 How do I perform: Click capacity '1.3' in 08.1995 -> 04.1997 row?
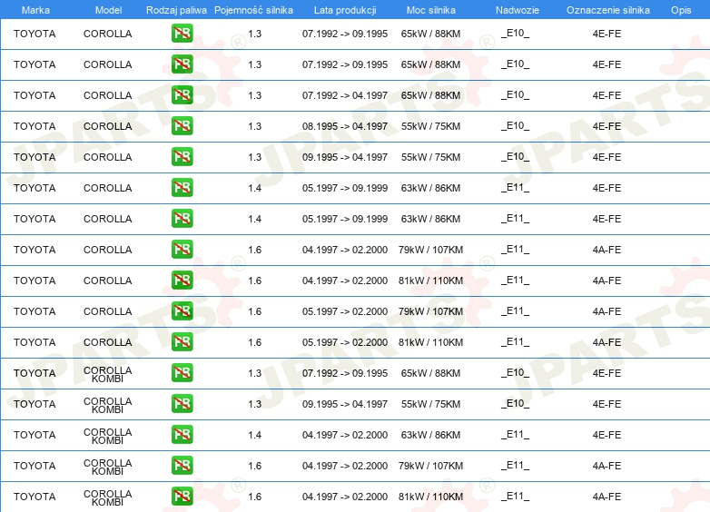(x=255, y=126)
